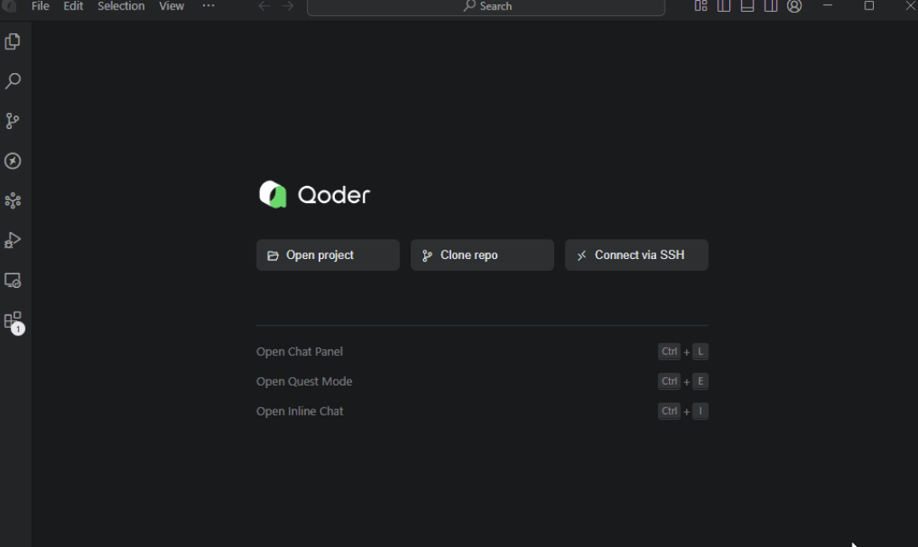The image size is (918, 547).
Task: Open the Repo Wiki cluster icon
Action: tap(12, 200)
